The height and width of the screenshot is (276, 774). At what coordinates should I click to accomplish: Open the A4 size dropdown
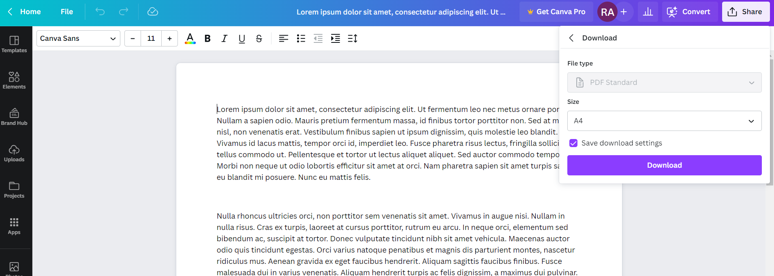(665, 121)
